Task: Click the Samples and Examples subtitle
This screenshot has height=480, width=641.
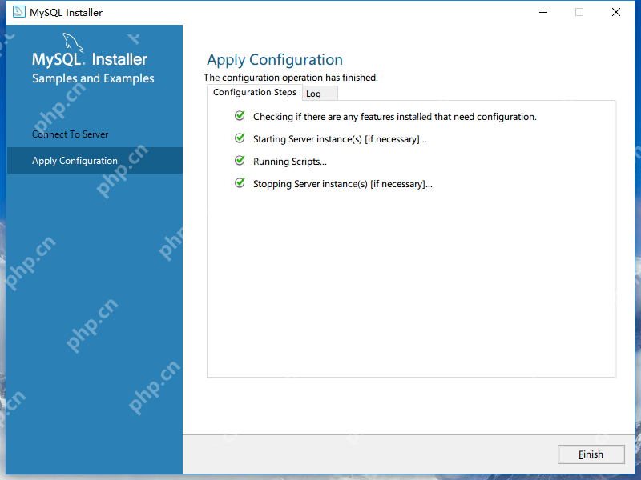Action: (93, 78)
